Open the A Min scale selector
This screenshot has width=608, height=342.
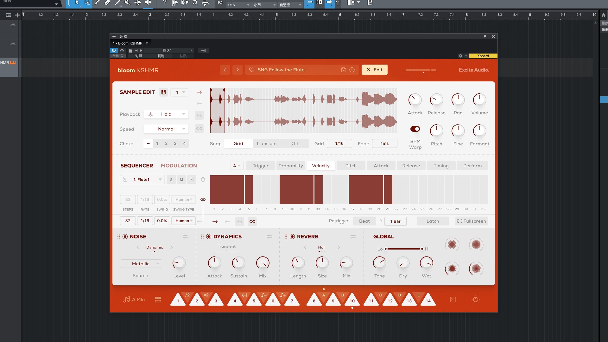[134, 300]
